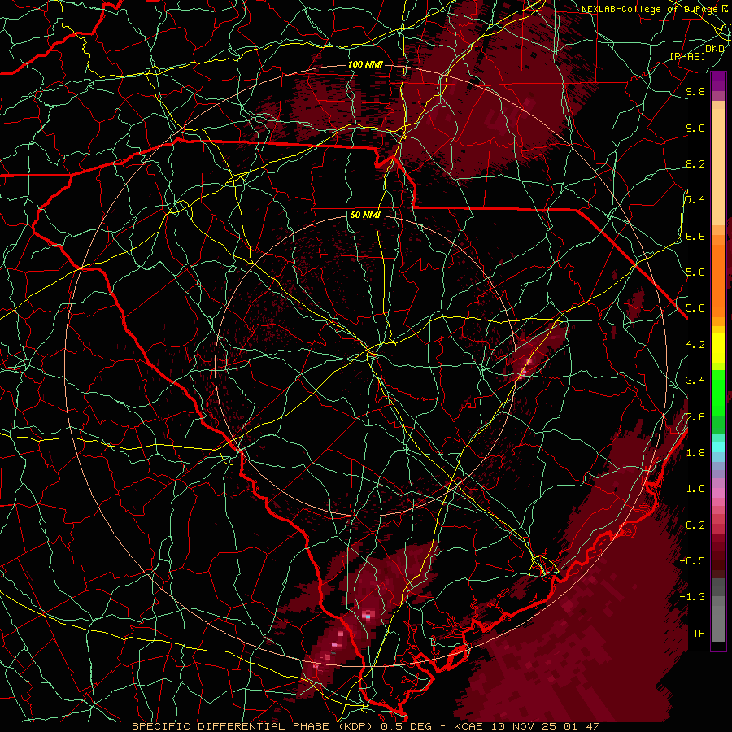Pick the yellow color bar segment
The image size is (732, 732).
point(718,348)
